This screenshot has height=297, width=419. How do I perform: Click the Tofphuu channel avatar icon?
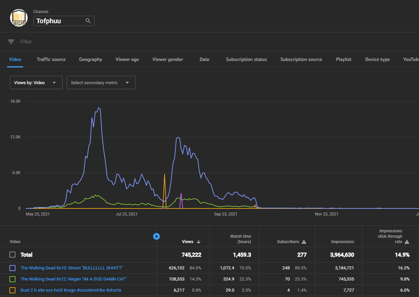coord(19,18)
